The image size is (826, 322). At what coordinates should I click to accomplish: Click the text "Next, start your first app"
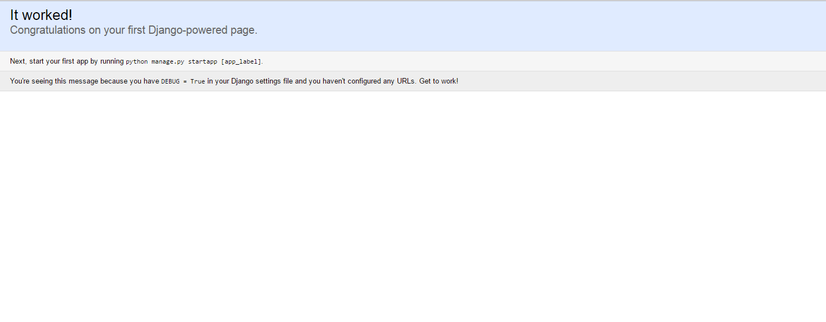pyautogui.click(x=49, y=61)
